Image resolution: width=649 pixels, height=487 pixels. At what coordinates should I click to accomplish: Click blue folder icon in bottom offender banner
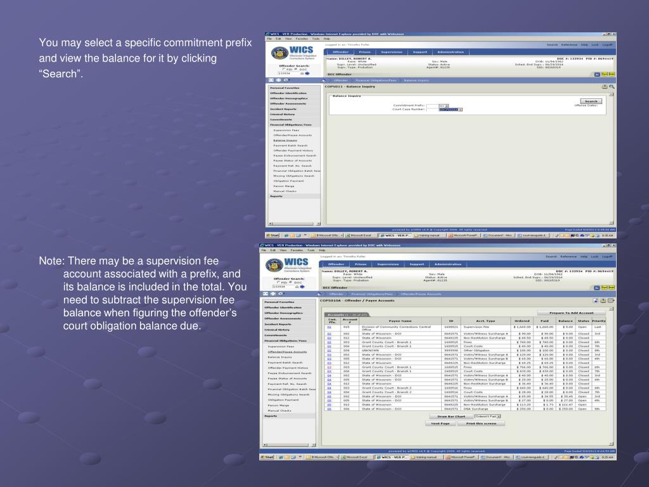tap(597, 287)
